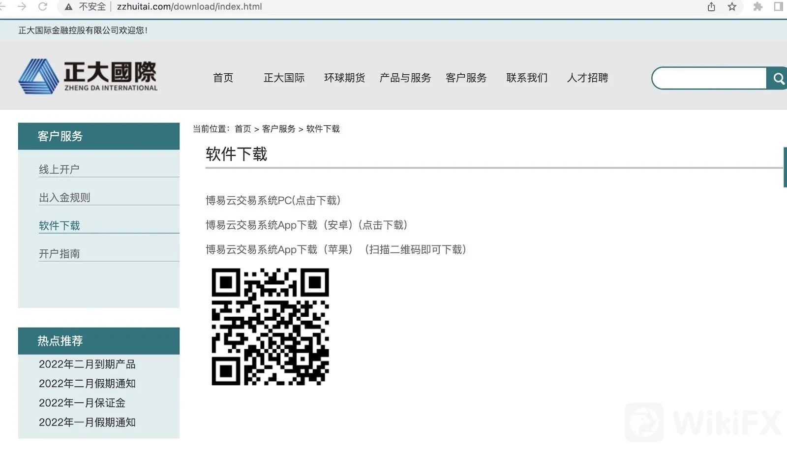This screenshot has height=454, width=787.
Task: Click the not-secure warning icon
Action: click(x=69, y=7)
